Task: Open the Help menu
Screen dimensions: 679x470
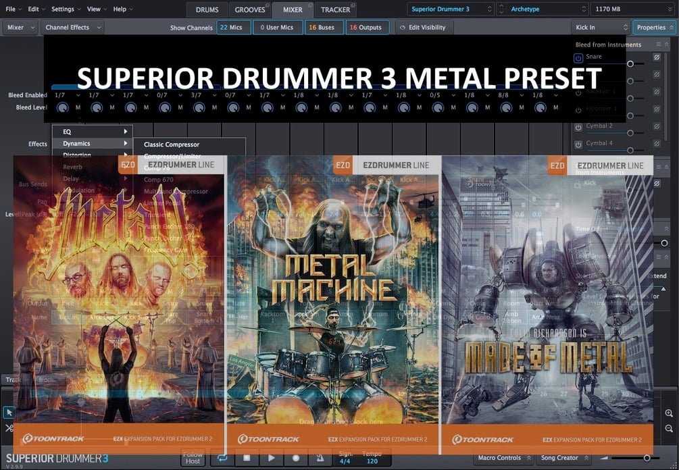Action: (x=123, y=9)
